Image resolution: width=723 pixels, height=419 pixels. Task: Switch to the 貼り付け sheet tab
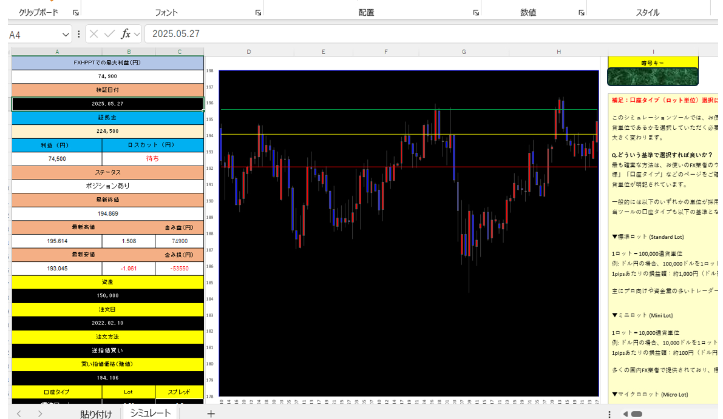96,414
